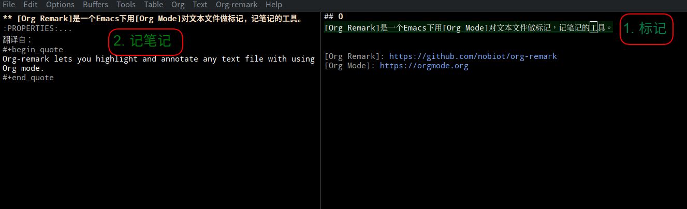The height and width of the screenshot is (209, 687).
Task: Follow the github.com/nobiot/org-remark link
Action: click(473, 56)
